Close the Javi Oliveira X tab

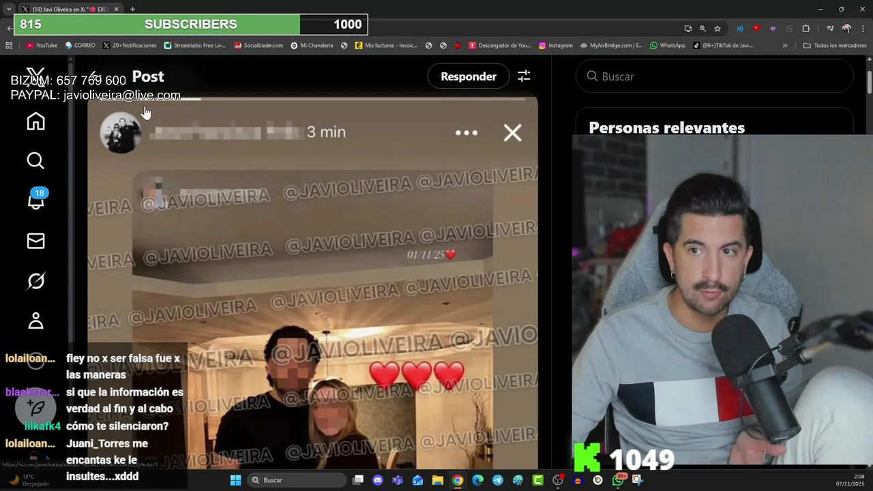click(x=116, y=9)
